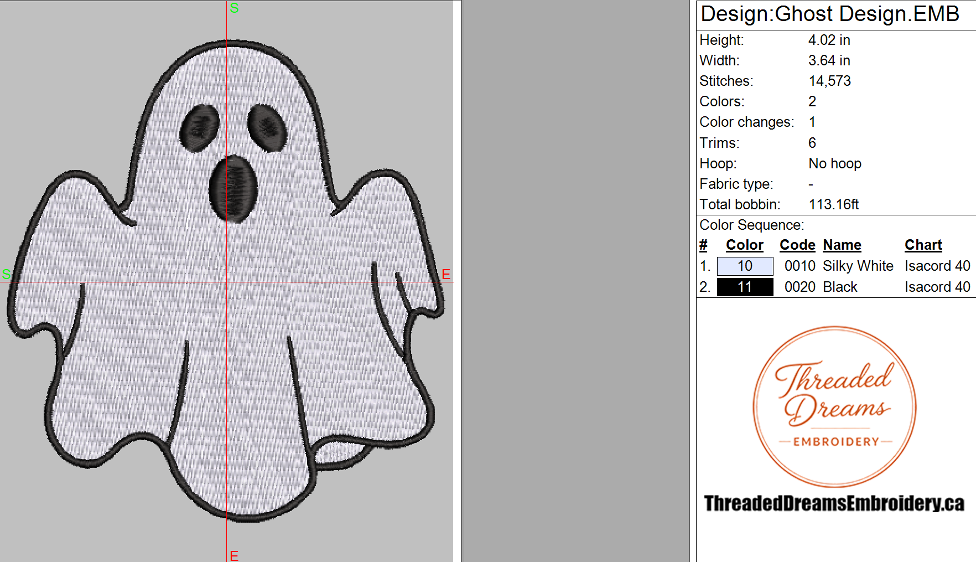This screenshot has height=562, width=976.
Task: Click the Code column header
Action: (797, 245)
